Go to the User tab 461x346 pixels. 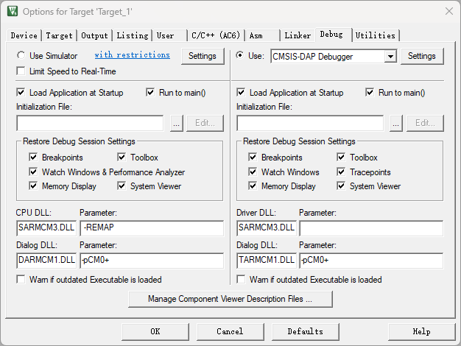[x=169, y=35]
